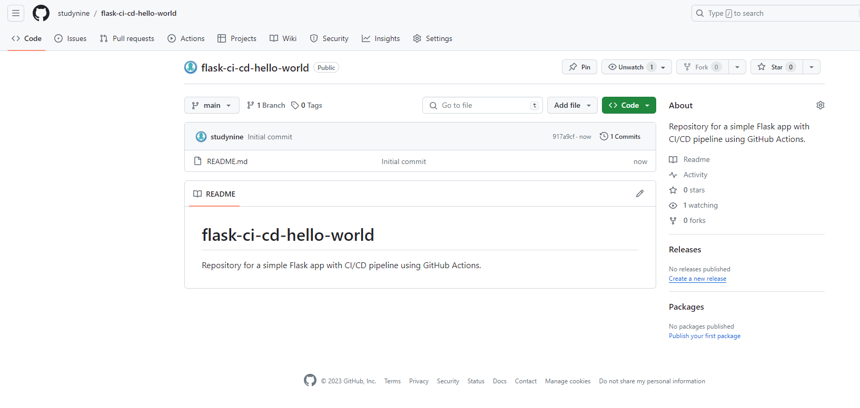This screenshot has width=860, height=408.
Task: Fork the repository
Action: point(703,67)
